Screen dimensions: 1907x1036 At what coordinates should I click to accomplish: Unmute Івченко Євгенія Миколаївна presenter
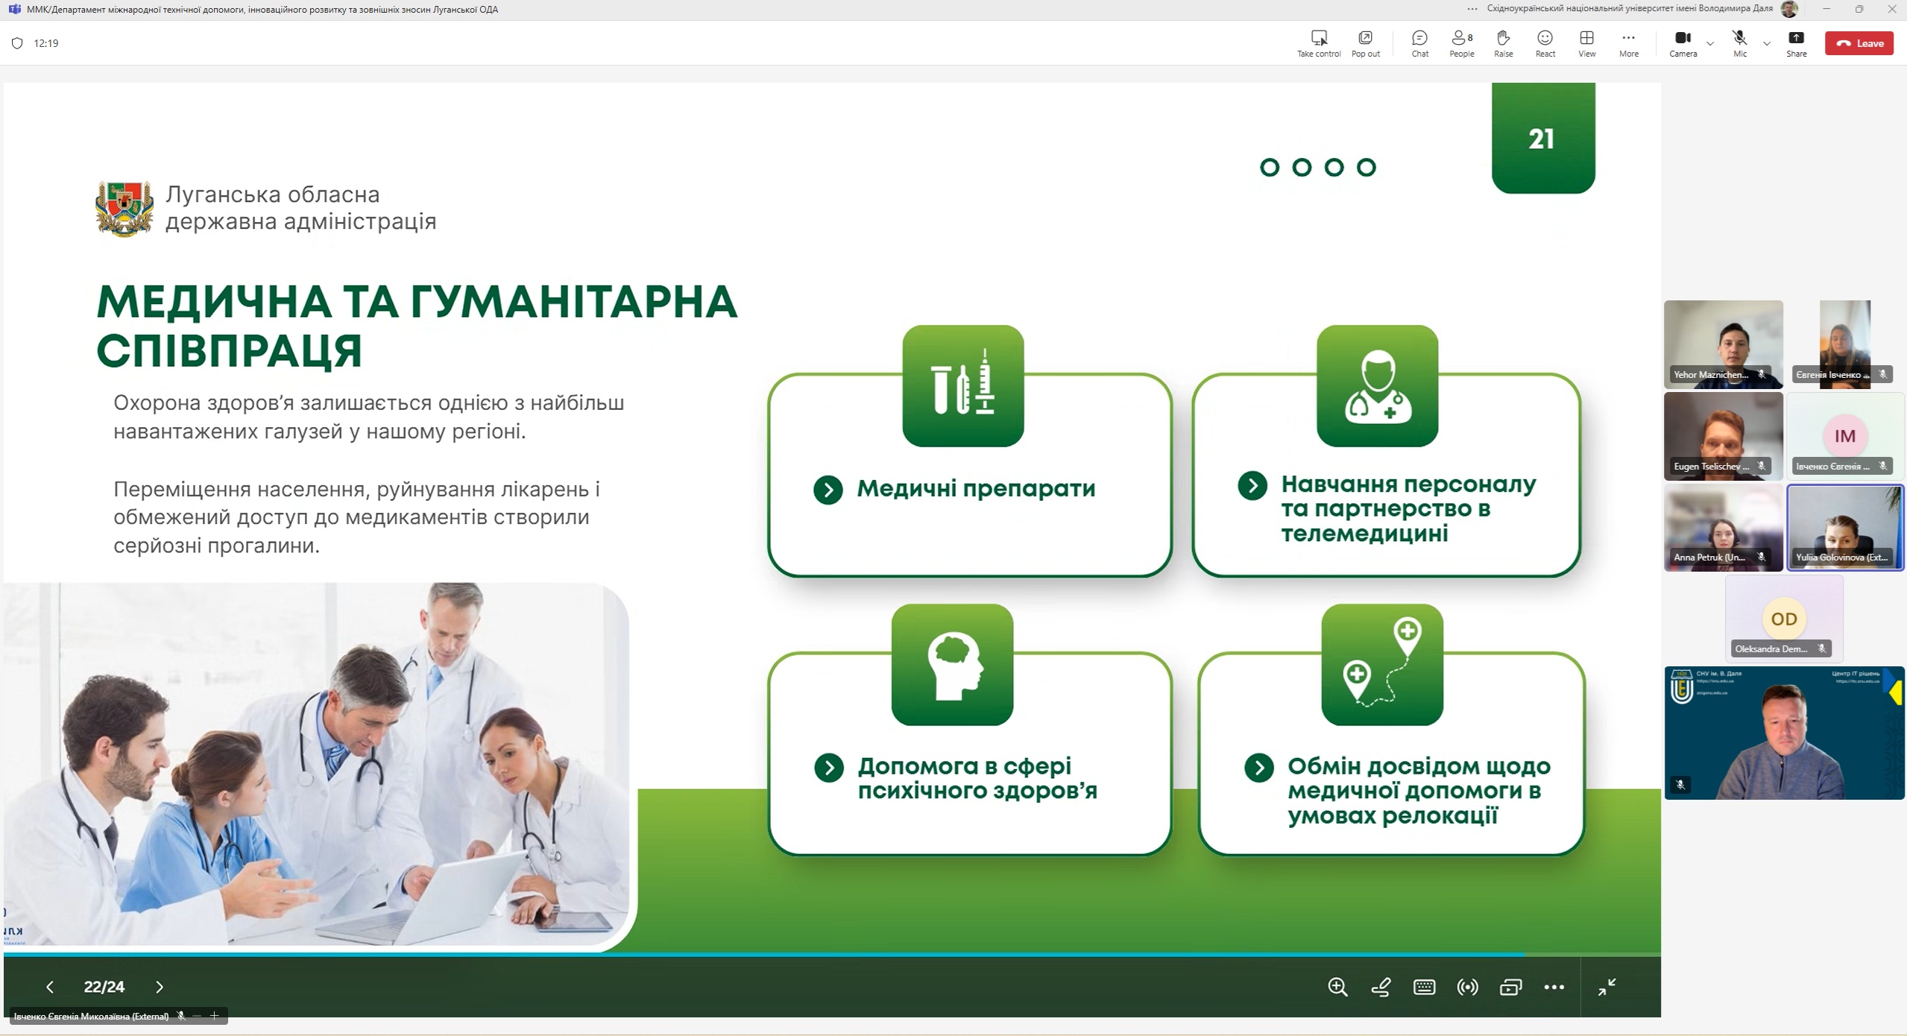pos(181,1016)
